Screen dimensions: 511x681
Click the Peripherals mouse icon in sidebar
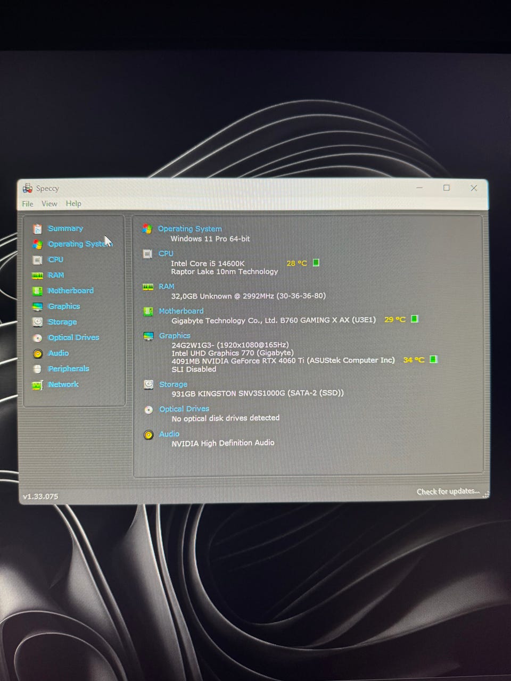coord(37,369)
